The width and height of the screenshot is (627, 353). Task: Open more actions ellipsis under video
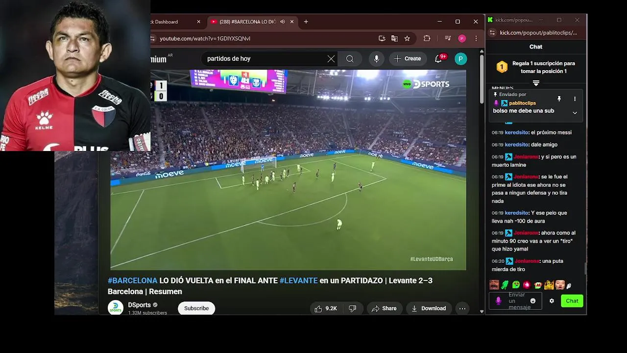coord(462,308)
